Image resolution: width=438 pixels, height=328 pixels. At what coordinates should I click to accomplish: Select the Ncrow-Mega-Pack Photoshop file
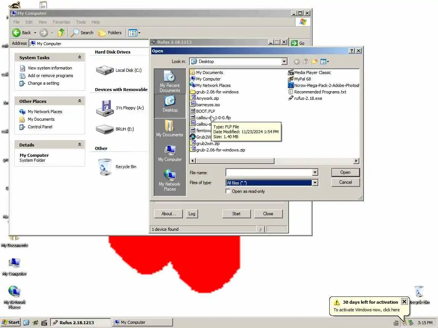pyautogui.click(x=324, y=85)
